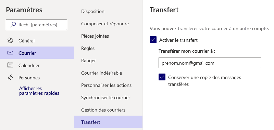The height and width of the screenshot is (130, 274).
Task: Open Afficher les paramètres rapides link
Action: (39, 91)
